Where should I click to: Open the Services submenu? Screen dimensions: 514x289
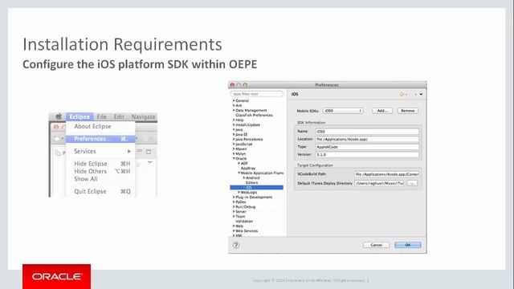tap(100, 151)
